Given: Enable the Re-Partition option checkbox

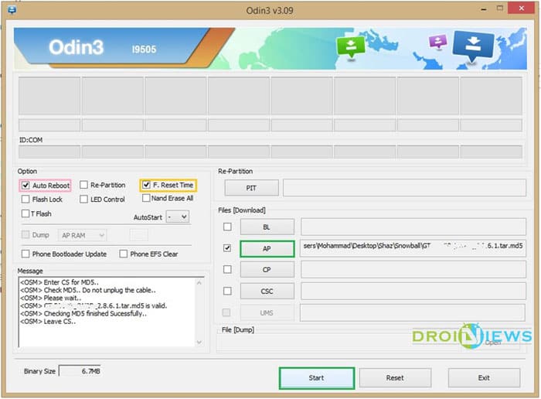Looking at the screenshot, I should click(83, 185).
